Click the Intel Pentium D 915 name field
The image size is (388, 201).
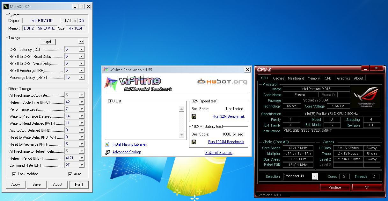coord(316,89)
